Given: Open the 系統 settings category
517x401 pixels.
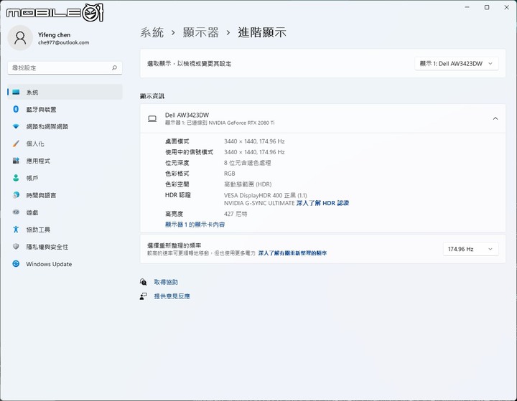Looking at the screenshot, I should click(x=65, y=93).
